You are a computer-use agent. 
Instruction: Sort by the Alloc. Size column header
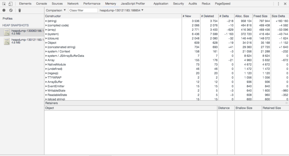244,16
